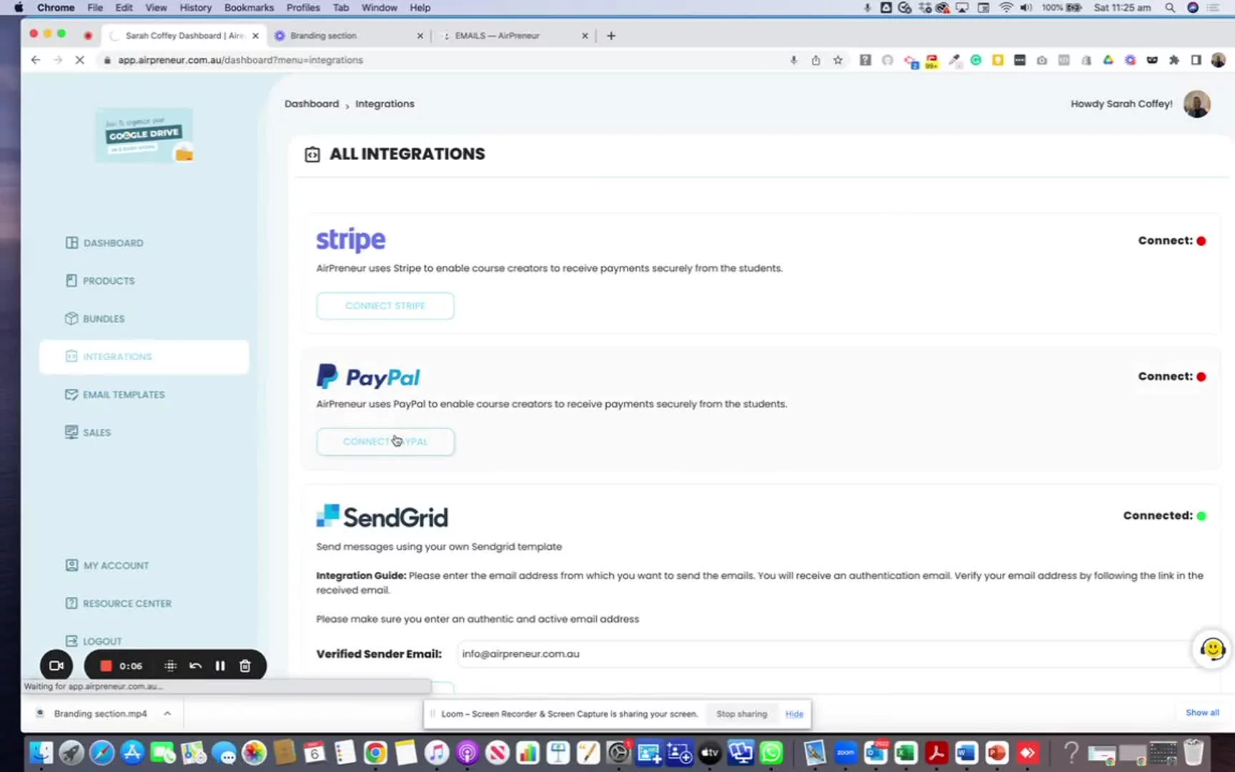
Task: Open Google Chrome from the Dock
Action: [375, 753]
